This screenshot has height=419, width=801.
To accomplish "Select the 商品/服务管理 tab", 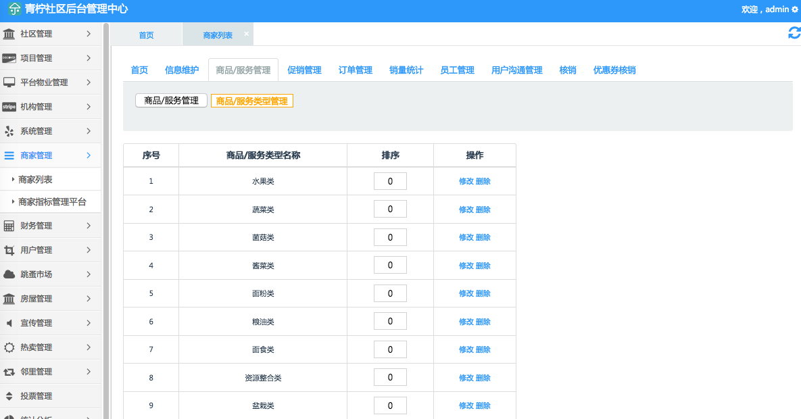I will coord(243,70).
